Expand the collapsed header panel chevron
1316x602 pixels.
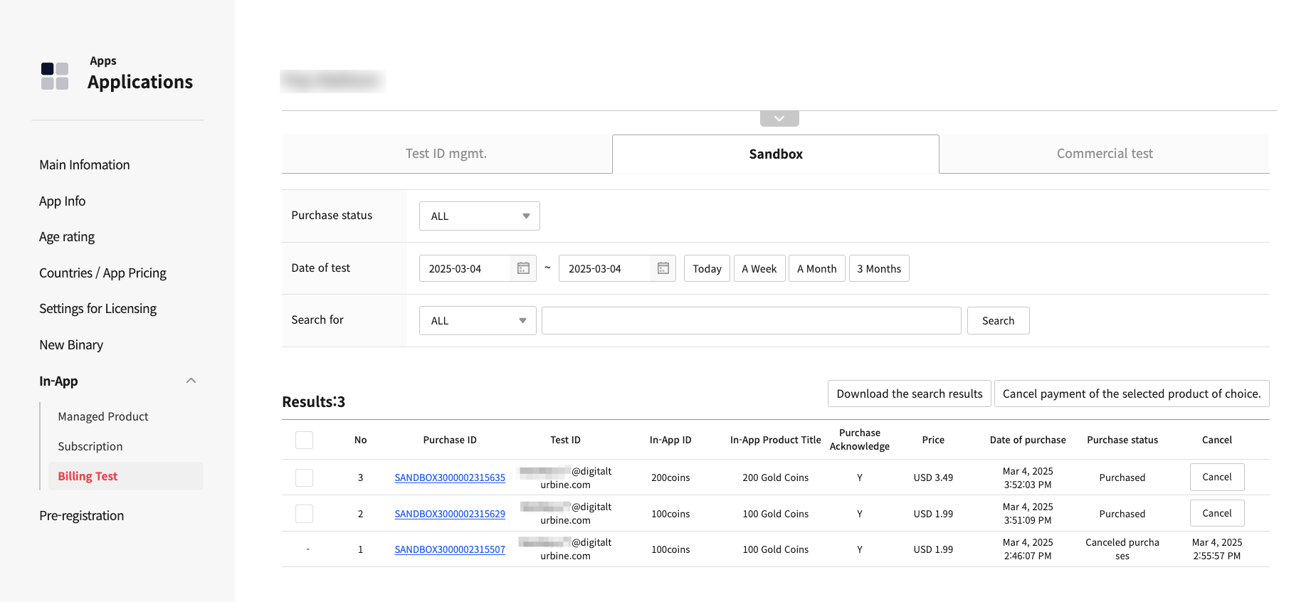point(779,119)
